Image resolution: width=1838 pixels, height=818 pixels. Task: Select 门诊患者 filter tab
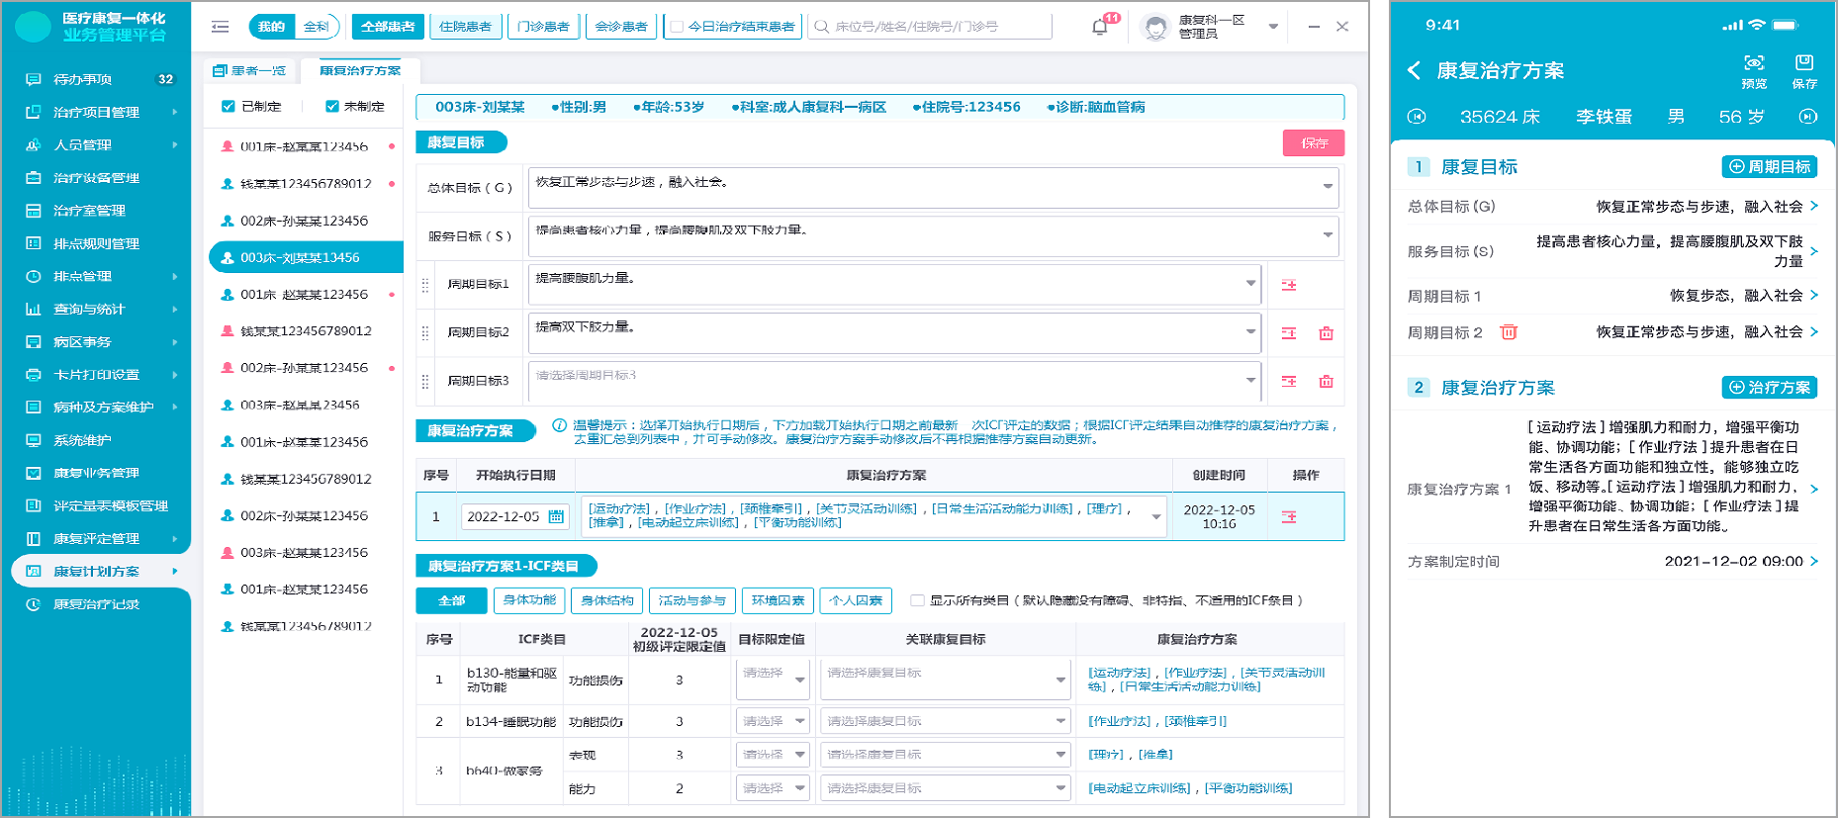(x=544, y=27)
